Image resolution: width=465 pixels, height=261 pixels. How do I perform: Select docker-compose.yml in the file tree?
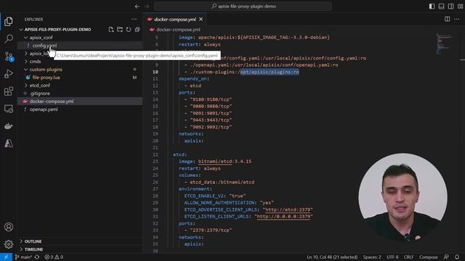tap(52, 101)
